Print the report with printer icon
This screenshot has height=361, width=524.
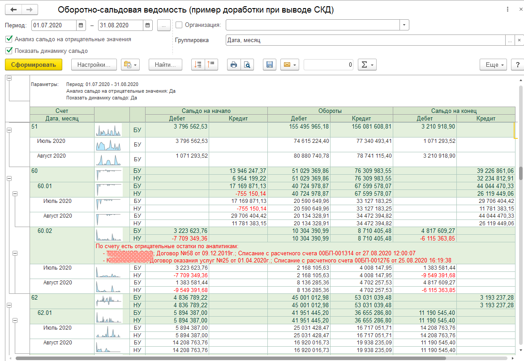tap(234, 64)
